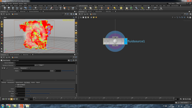Select the Spray Paint shelf tool
This screenshot has height=108, width=192.
pyautogui.click(x=51, y=8)
